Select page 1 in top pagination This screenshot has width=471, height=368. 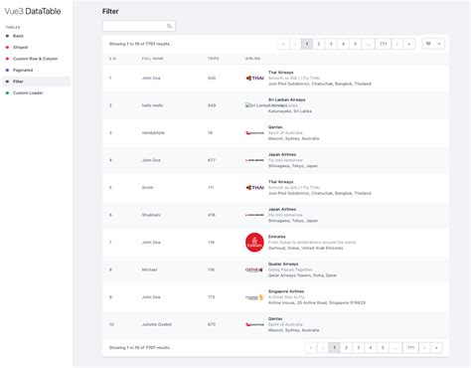(307, 44)
